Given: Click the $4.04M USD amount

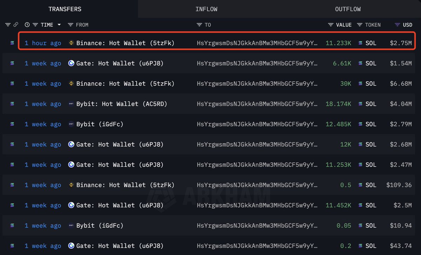Looking at the screenshot, I should (x=401, y=104).
